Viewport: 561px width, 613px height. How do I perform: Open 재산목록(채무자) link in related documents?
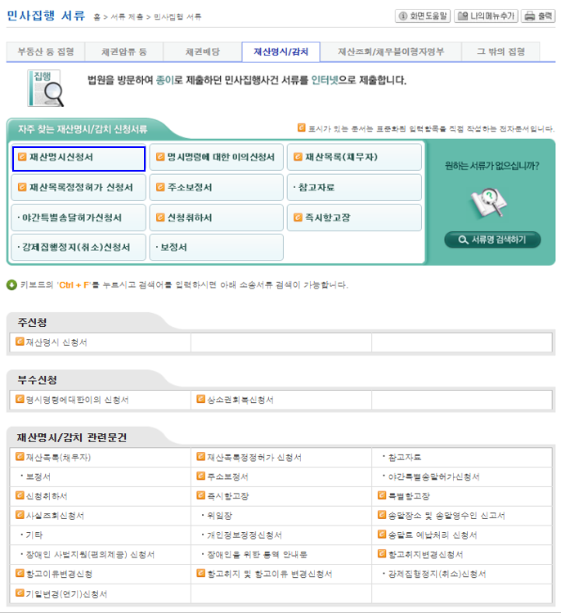58,458
